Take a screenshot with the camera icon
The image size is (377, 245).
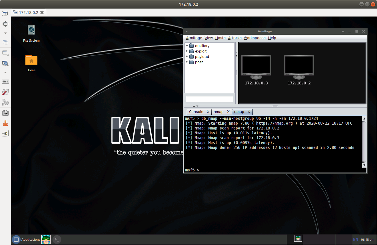coord(5,113)
